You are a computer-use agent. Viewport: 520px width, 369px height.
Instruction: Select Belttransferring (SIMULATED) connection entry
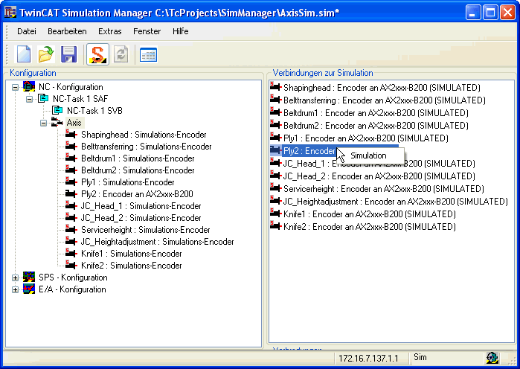[x=384, y=100]
